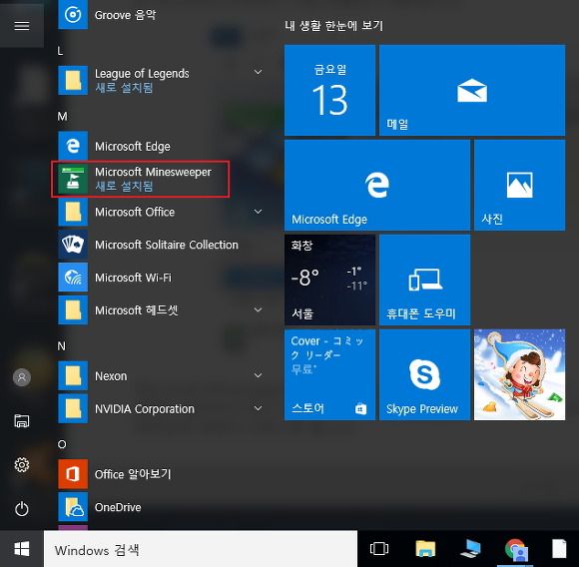Toggle the hamburger menu at the top
Image resolution: width=579 pixels, height=567 pixels.
(x=22, y=26)
